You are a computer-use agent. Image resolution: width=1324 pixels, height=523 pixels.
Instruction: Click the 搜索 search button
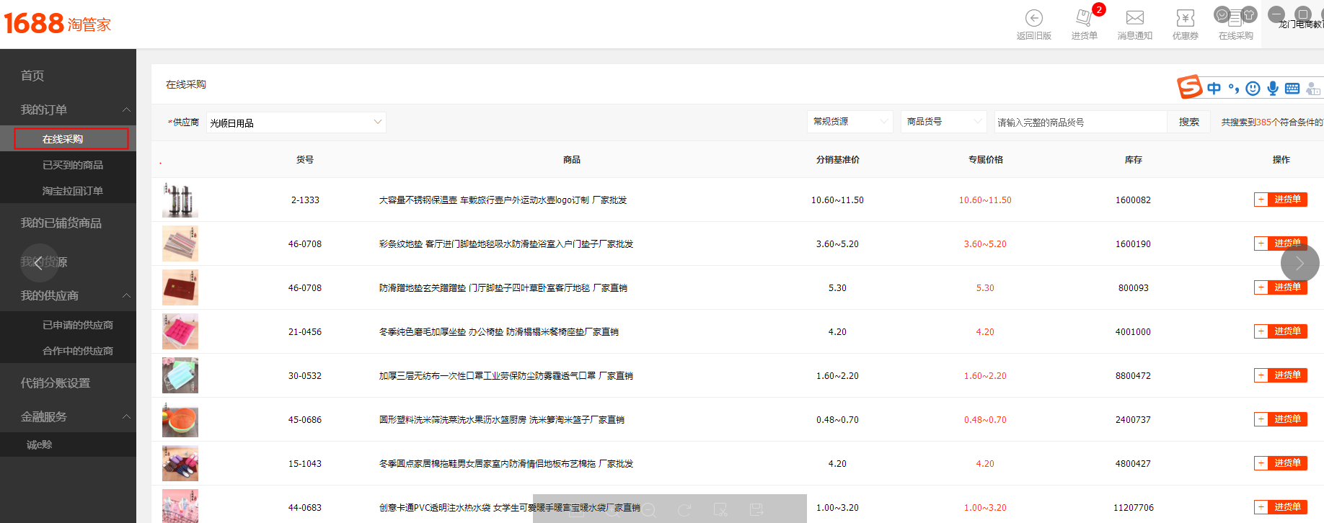point(1189,122)
